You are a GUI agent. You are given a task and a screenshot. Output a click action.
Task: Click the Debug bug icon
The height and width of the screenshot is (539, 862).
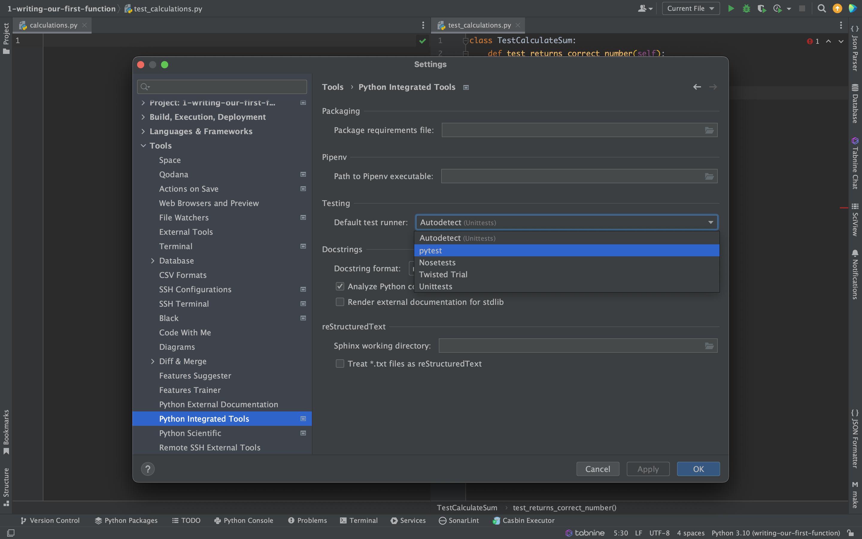[746, 9]
